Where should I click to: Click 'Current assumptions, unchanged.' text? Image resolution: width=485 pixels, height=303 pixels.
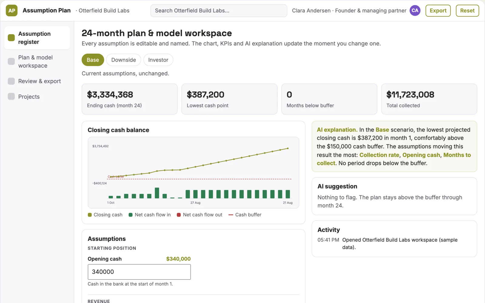[125, 74]
